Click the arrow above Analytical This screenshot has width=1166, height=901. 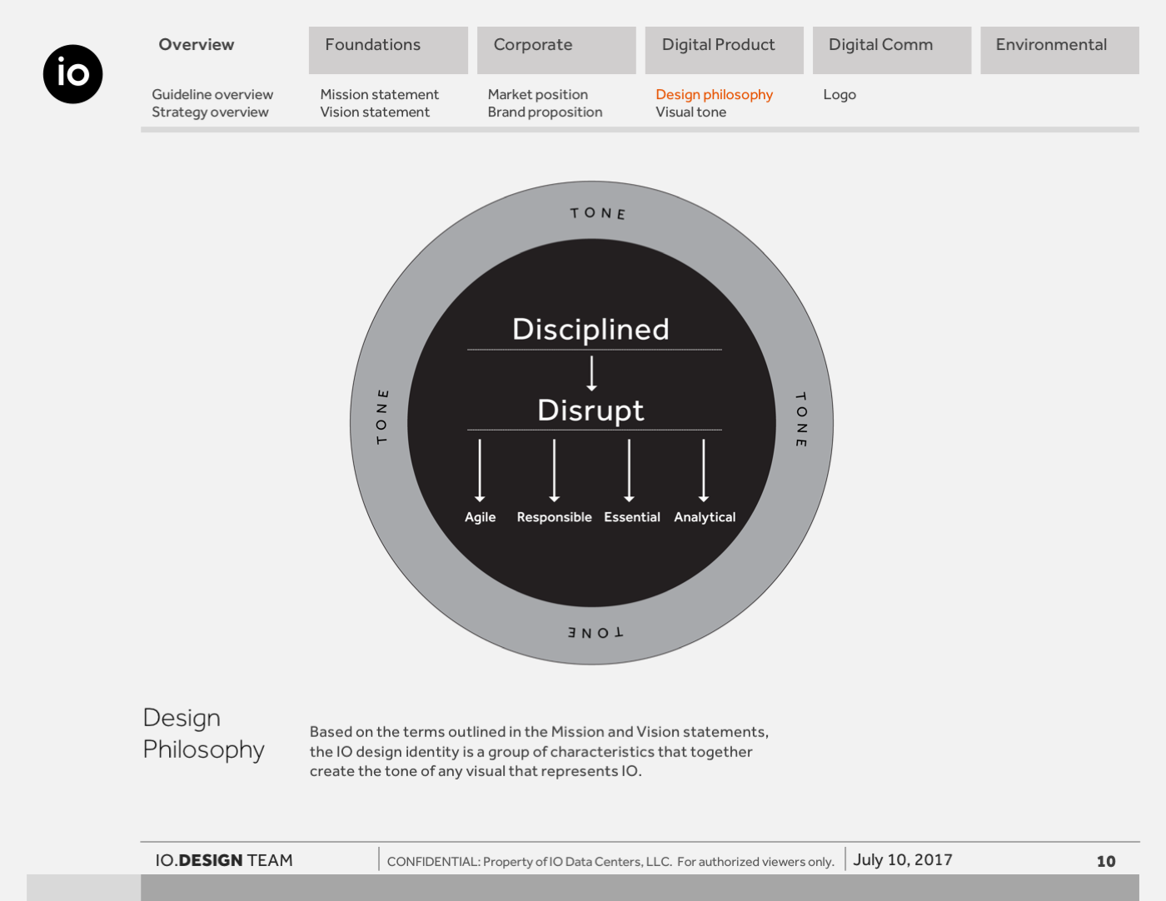click(704, 470)
